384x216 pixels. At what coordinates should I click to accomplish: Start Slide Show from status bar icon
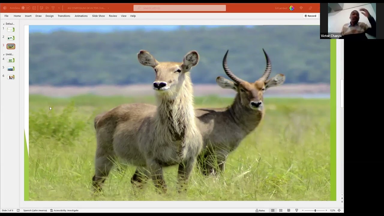[x=297, y=210]
